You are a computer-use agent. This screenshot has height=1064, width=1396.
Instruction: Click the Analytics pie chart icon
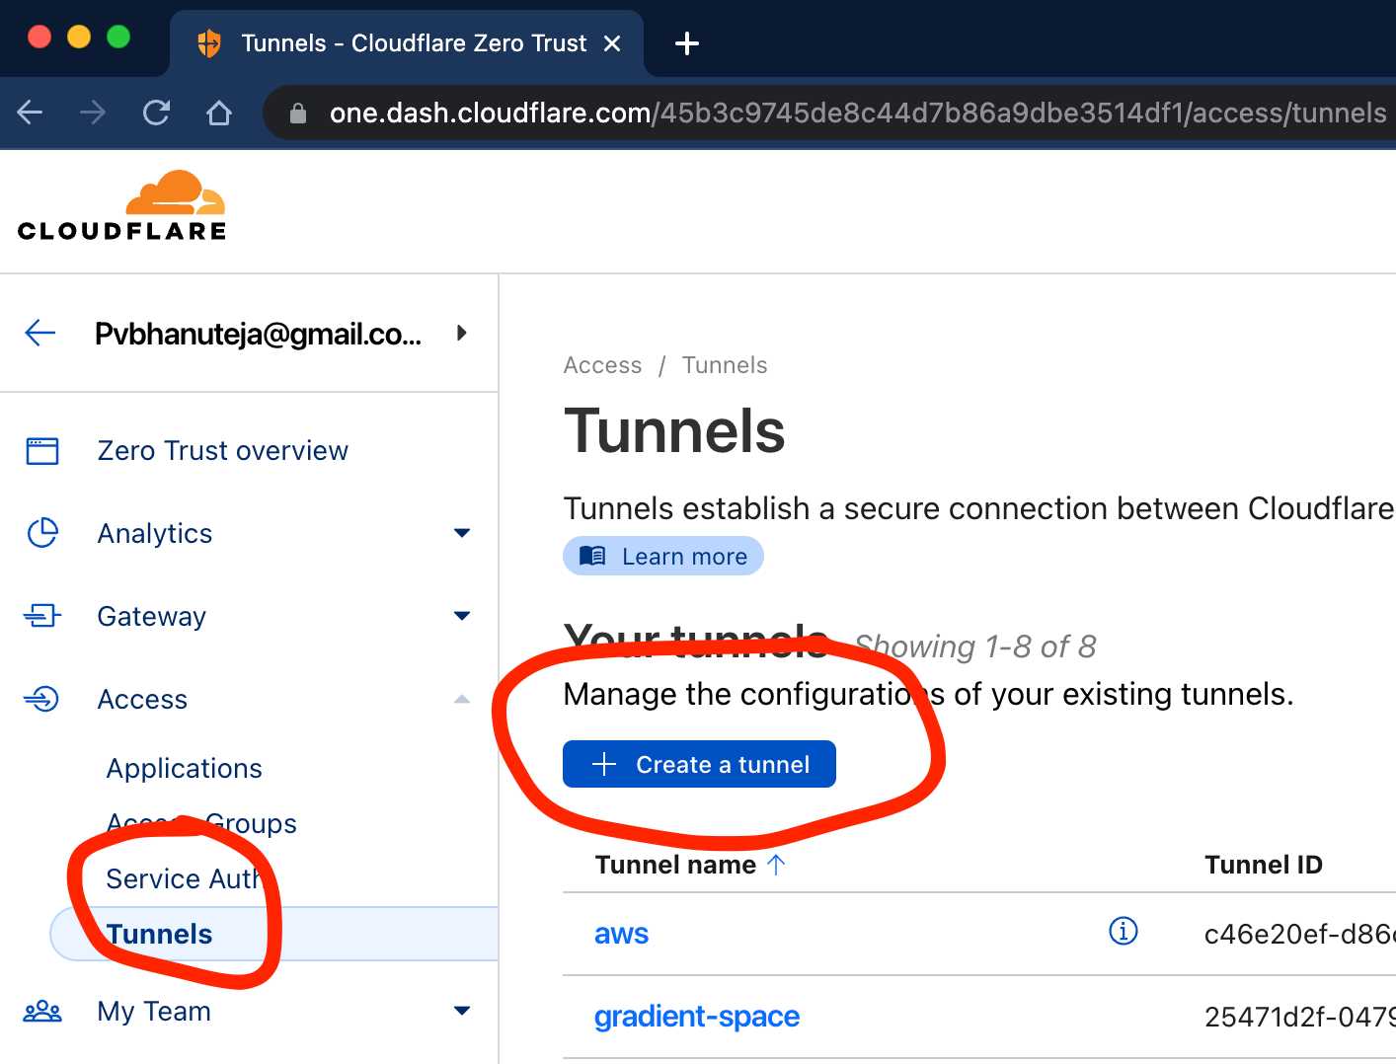coord(42,533)
